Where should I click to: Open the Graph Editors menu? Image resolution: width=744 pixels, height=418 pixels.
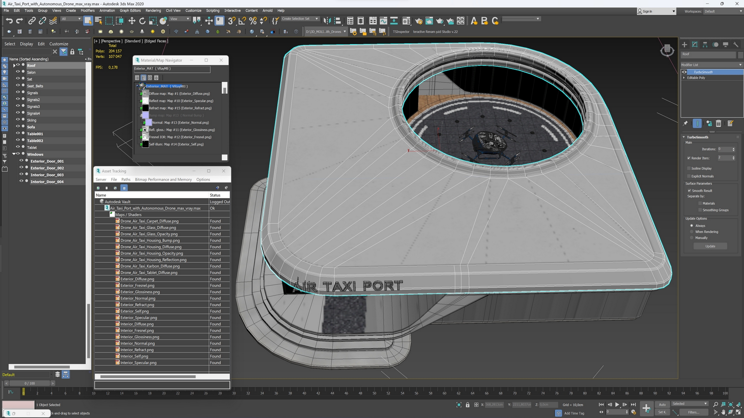coord(130,10)
